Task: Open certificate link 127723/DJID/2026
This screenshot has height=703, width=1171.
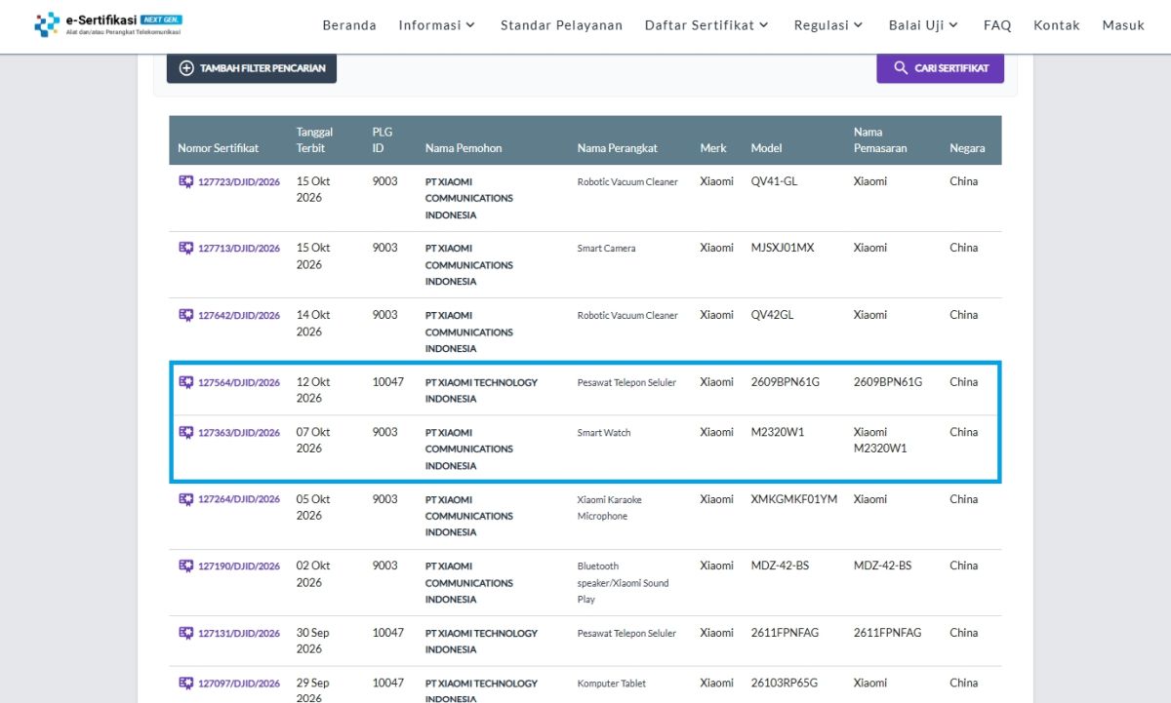Action: [239, 182]
